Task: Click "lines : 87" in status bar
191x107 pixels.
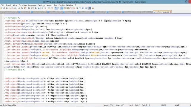Action: pos(120,105)
